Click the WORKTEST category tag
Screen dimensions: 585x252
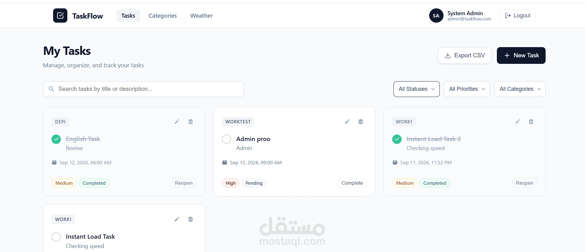click(x=238, y=122)
